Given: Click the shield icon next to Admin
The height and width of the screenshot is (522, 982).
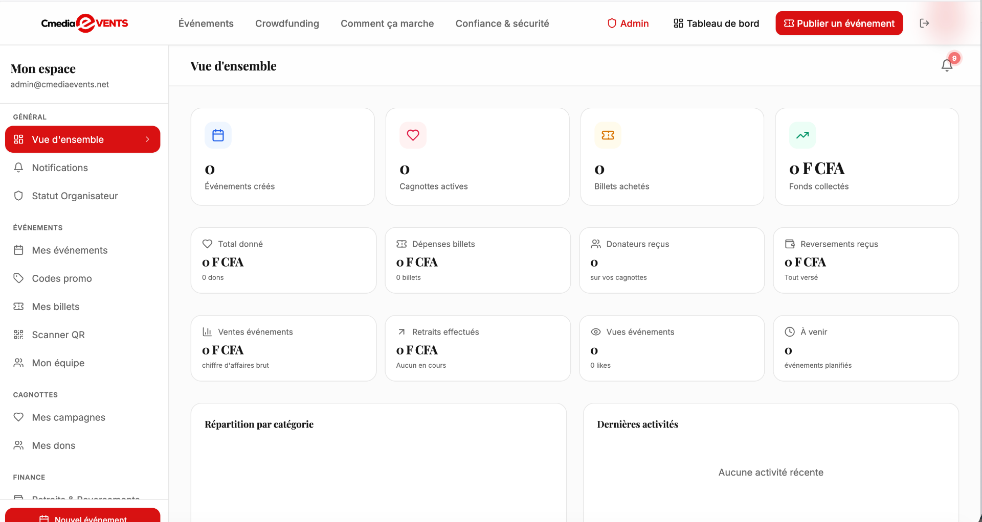Looking at the screenshot, I should 612,23.
